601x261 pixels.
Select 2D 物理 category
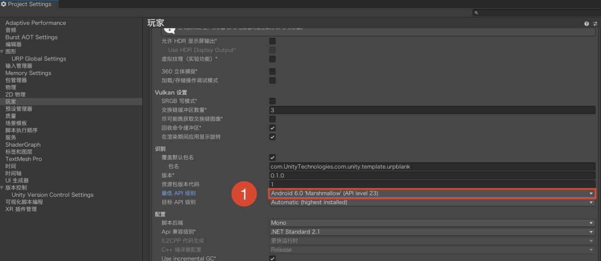[x=15, y=95]
